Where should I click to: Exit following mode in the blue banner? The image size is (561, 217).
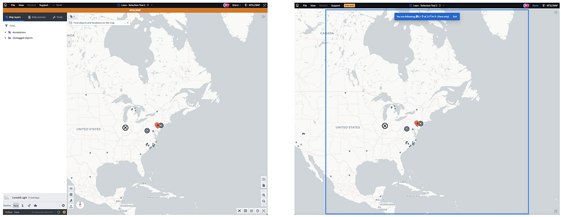pyautogui.click(x=455, y=17)
